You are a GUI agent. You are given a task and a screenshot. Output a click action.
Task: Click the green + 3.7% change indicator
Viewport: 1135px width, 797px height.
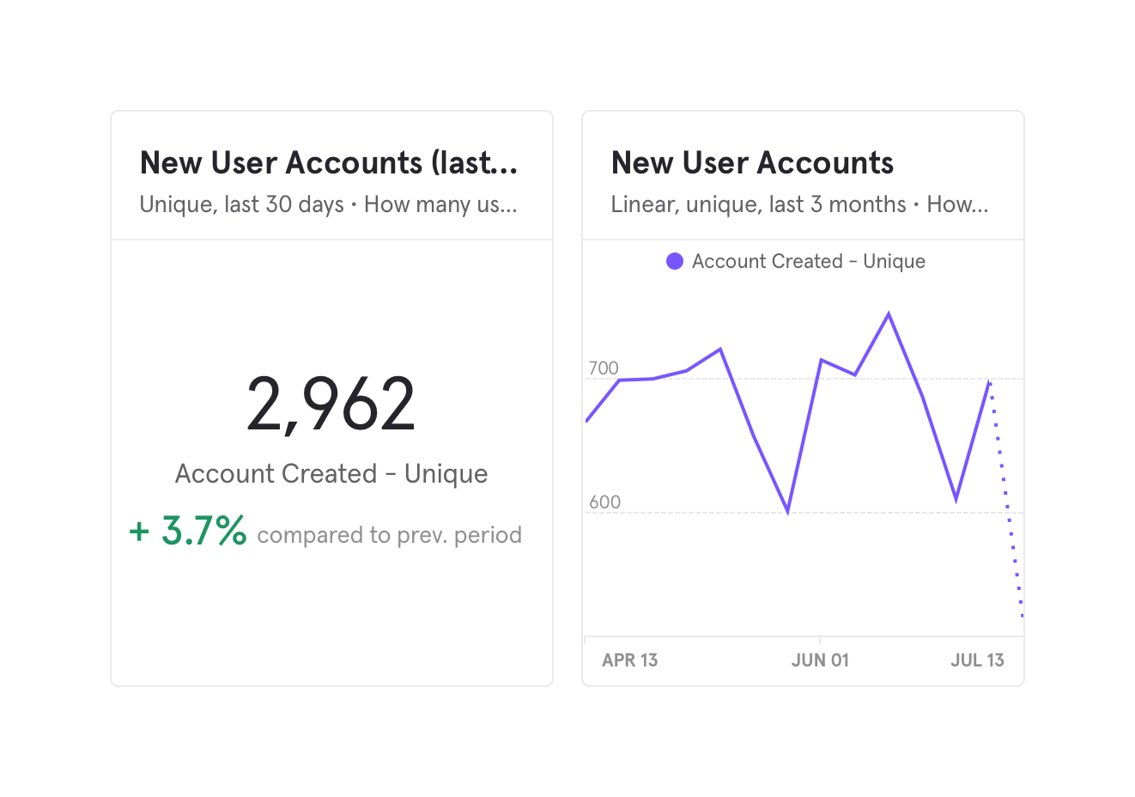click(x=188, y=531)
